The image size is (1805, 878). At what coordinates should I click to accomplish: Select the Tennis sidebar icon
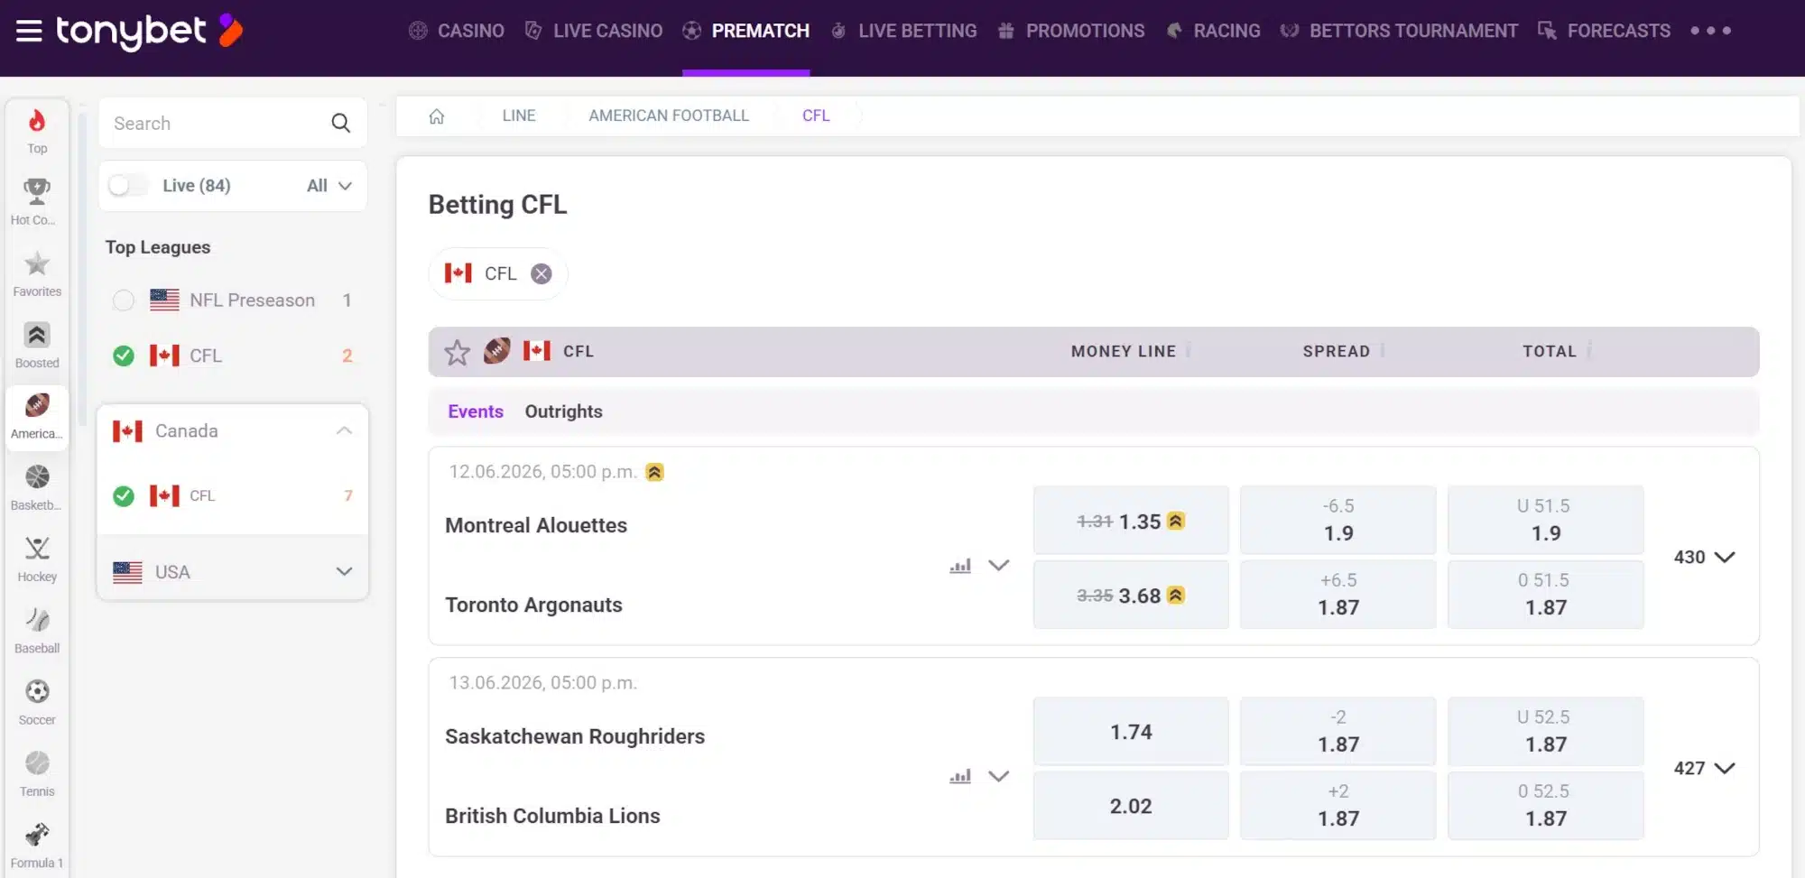point(37,774)
